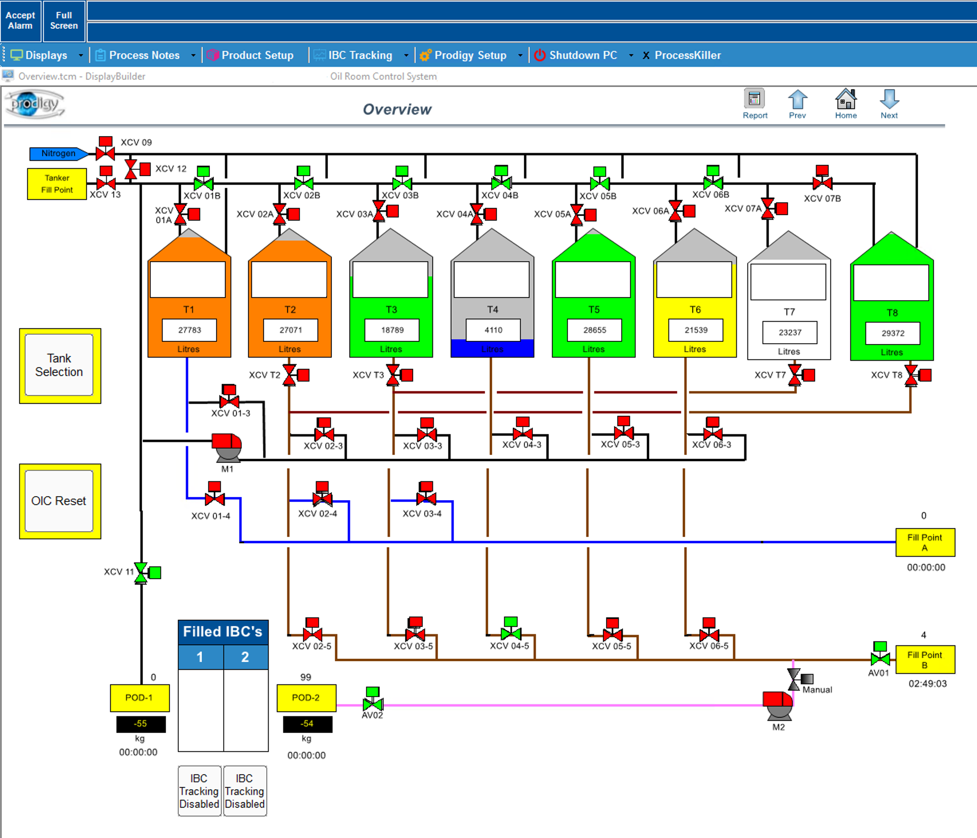
Task: Go to the Prev display arrow
Action: [x=797, y=104]
